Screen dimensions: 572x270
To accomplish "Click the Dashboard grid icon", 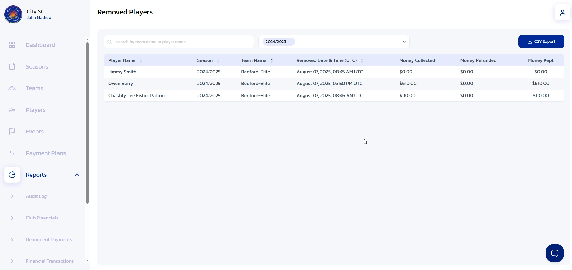I will [12, 45].
